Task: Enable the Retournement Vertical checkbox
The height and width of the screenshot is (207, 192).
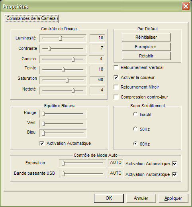Action: click(x=116, y=67)
